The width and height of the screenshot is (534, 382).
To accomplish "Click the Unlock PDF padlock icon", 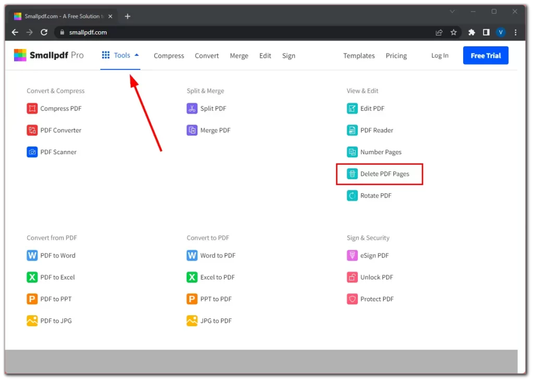I will [352, 277].
